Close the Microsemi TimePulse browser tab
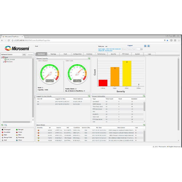The image size is (182, 182). 22,37
